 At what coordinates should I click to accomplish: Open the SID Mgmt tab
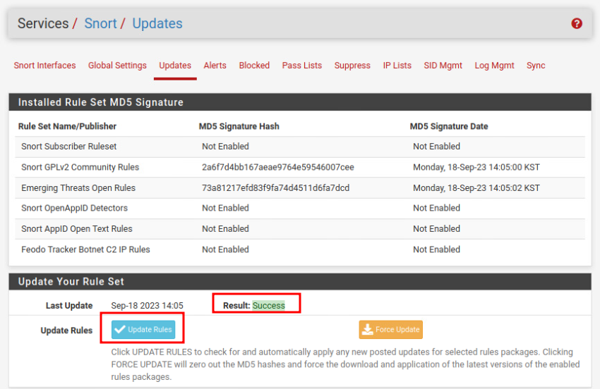point(443,66)
